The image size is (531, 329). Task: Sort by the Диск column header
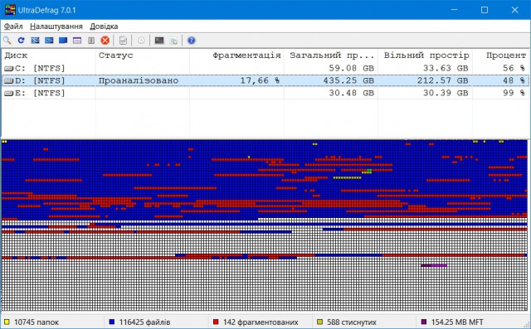[x=48, y=56]
